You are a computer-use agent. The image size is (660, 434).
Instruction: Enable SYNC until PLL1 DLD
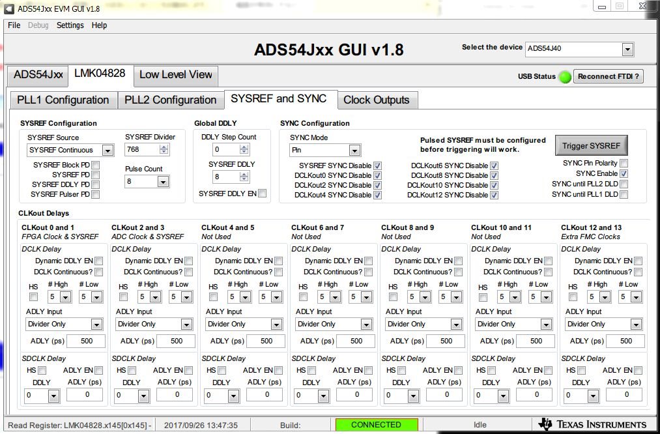[624, 194]
